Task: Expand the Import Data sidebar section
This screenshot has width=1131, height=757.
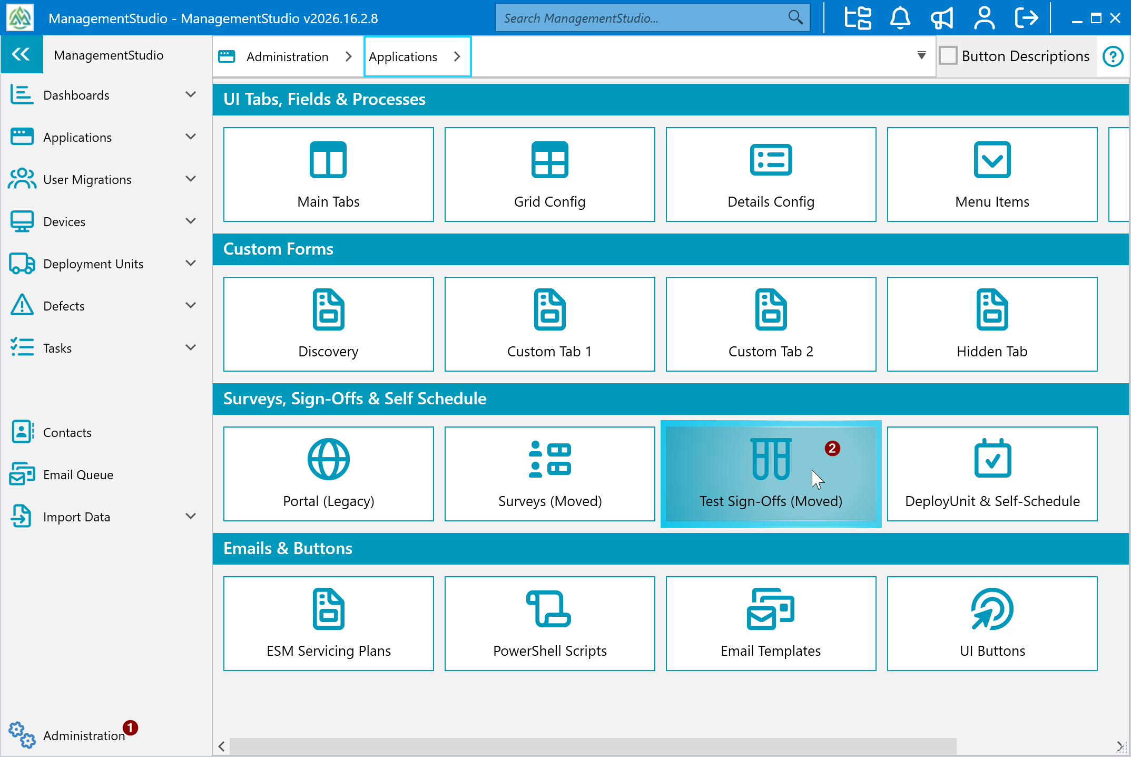Action: (191, 517)
